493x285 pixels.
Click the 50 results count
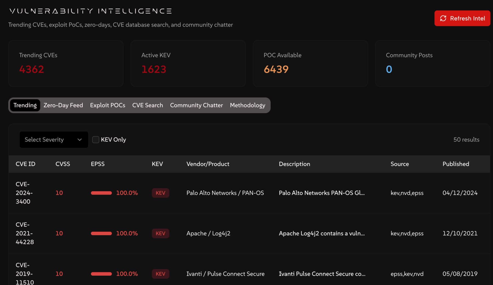(x=466, y=139)
